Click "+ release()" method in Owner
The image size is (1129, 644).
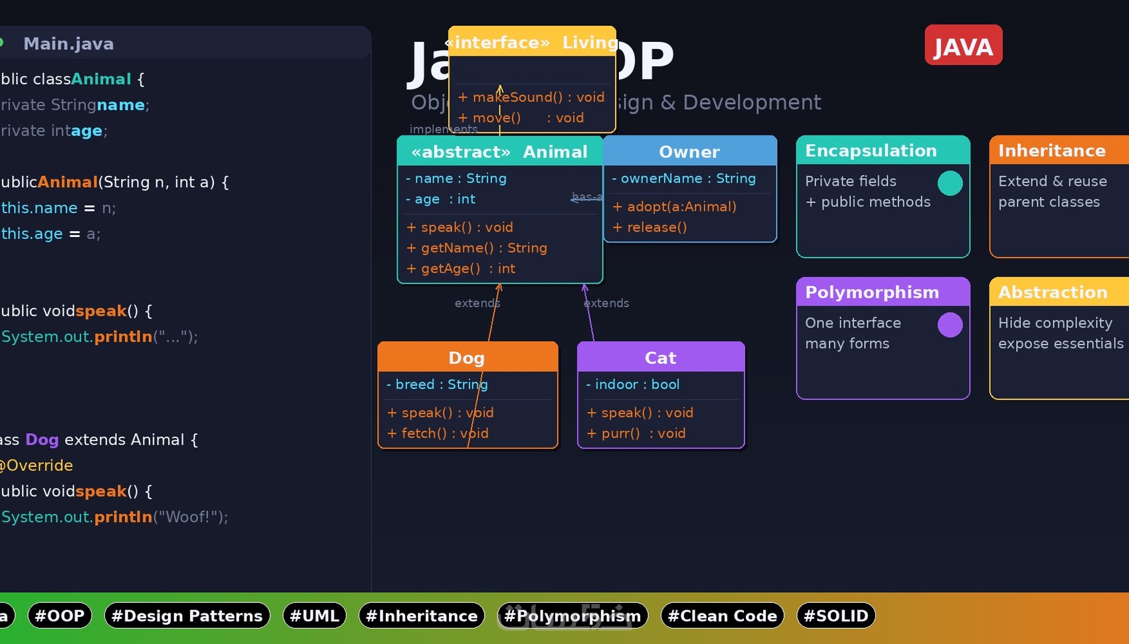coord(650,227)
